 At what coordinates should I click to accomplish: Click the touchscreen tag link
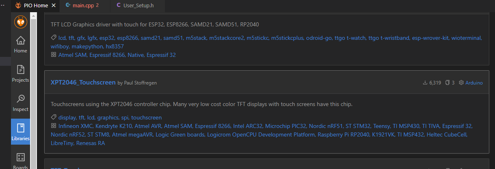(146, 117)
